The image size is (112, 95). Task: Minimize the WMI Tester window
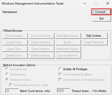click(85, 4)
